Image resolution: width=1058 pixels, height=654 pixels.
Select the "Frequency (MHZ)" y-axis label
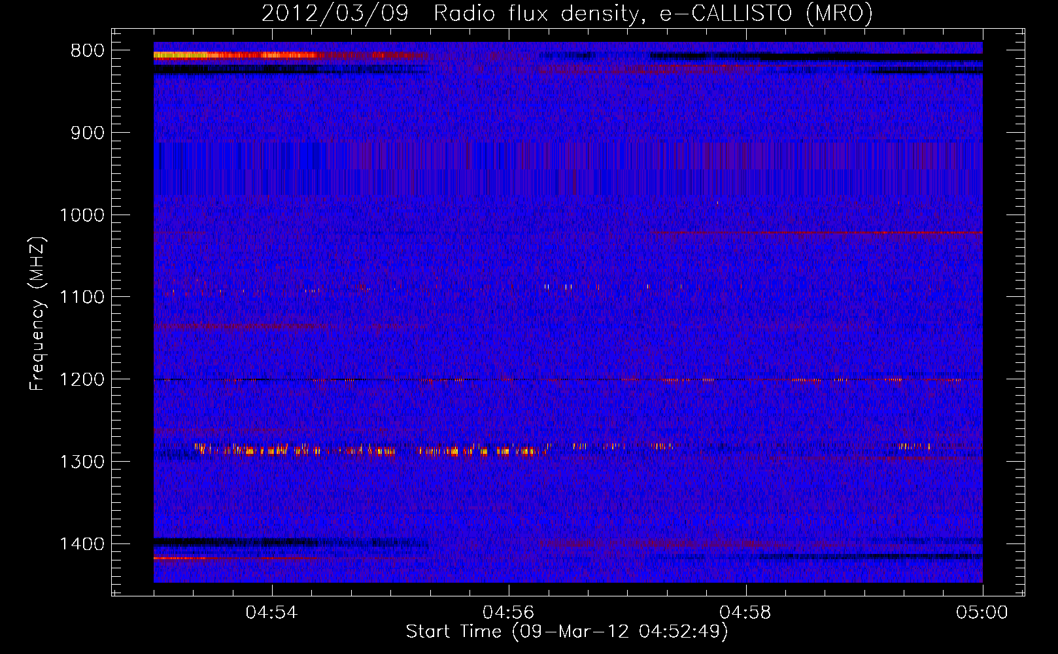pyautogui.click(x=37, y=313)
